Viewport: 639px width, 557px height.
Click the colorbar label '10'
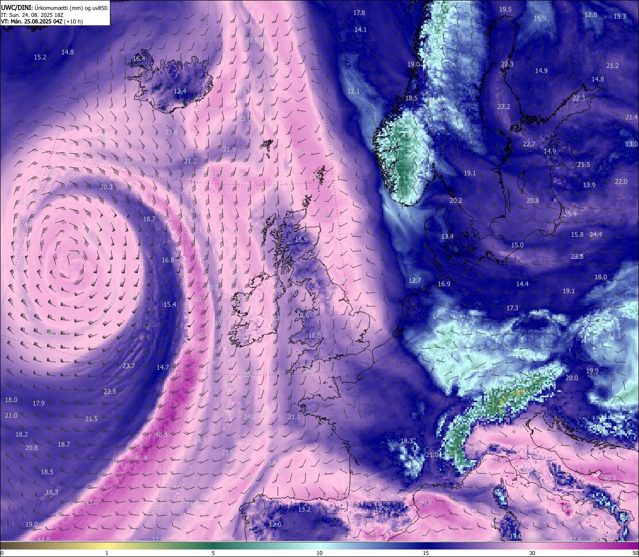pos(319,553)
